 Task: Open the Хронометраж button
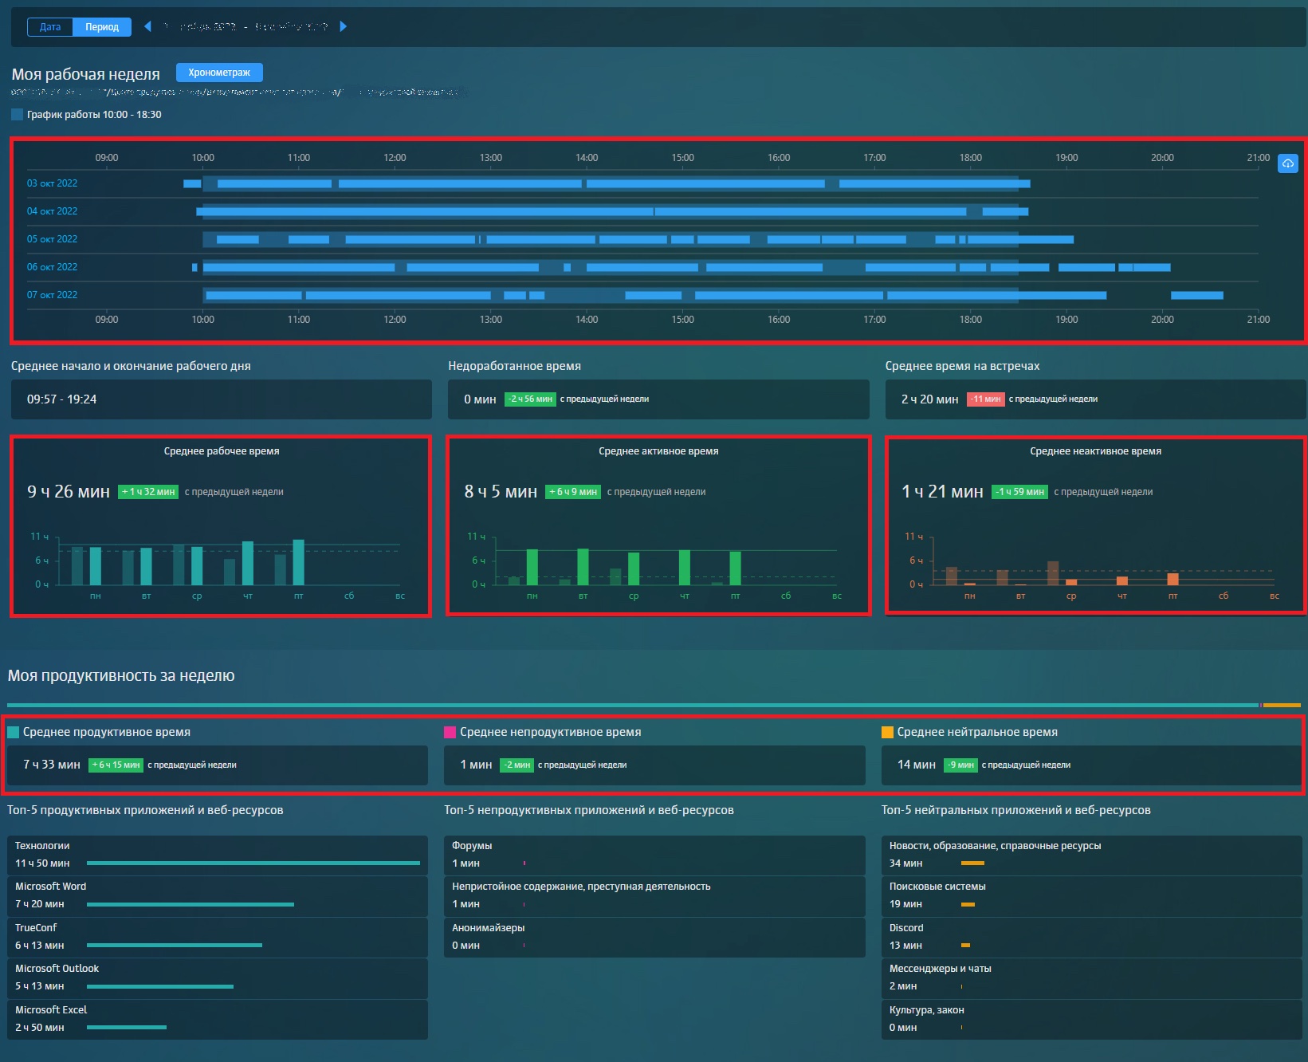pos(219,73)
